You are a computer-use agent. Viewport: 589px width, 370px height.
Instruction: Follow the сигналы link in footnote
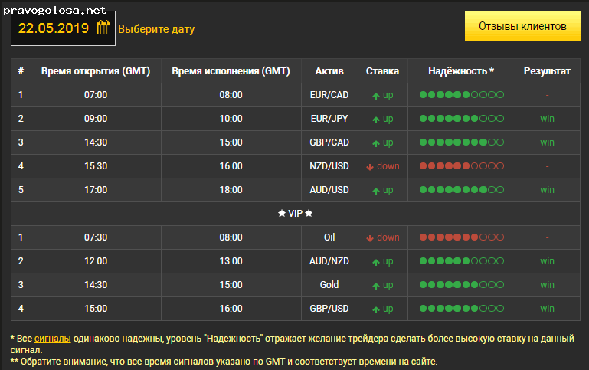[53, 339]
